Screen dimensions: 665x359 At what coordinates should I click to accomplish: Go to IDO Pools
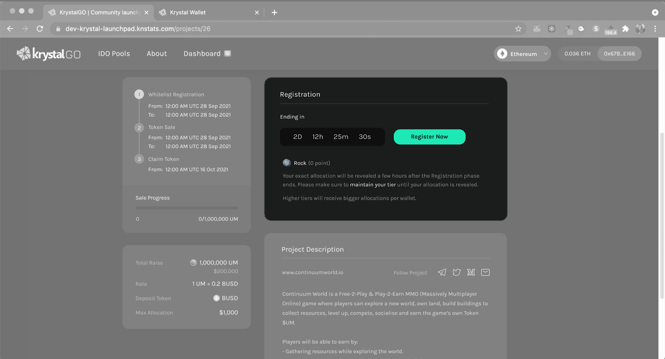(x=114, y=54)
